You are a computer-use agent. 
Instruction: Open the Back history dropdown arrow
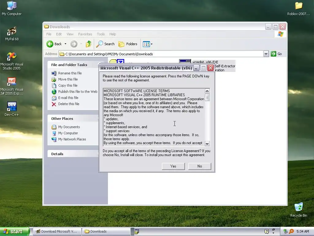65,44
